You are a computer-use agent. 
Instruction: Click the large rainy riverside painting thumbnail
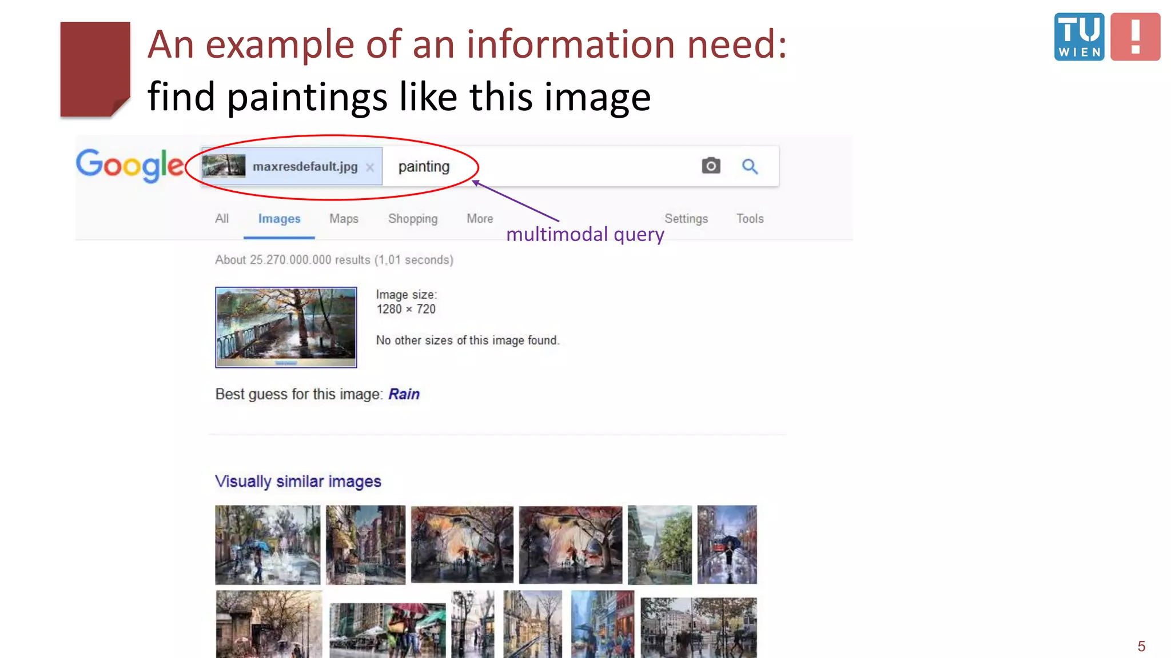point(286,327)
